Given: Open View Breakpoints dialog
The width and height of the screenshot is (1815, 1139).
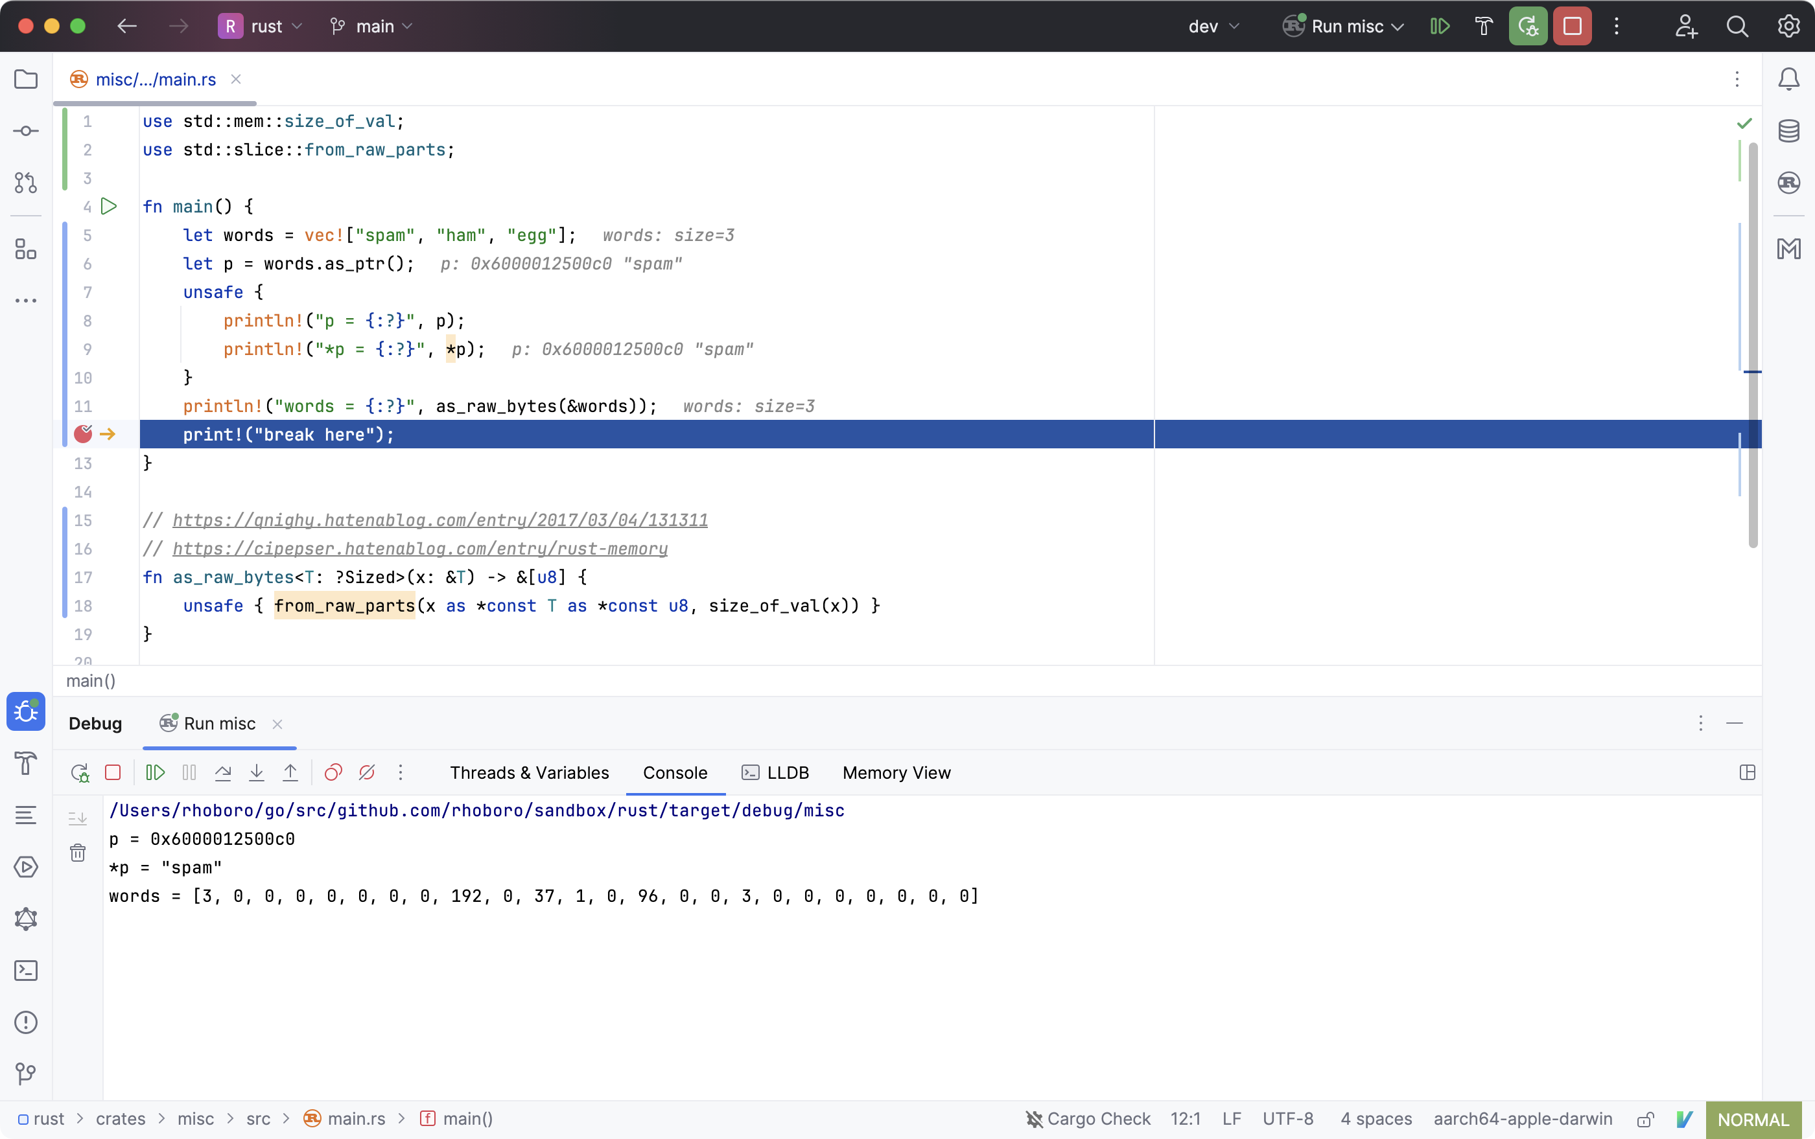Looking at the screenshot, I should tap(333, 772).
